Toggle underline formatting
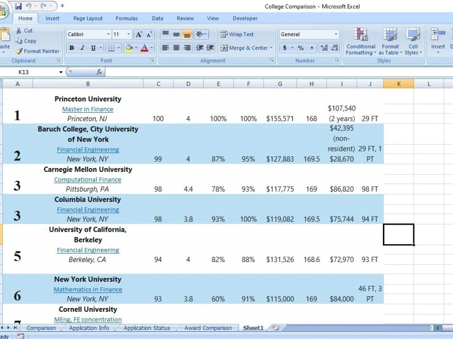The width and height of the screenshot is (453, 339). [93, 48]
